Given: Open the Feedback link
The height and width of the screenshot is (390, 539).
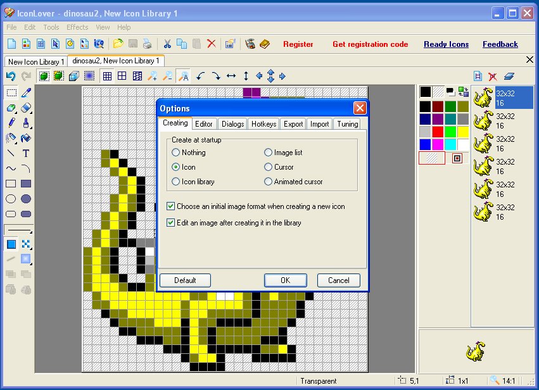Looking at the screenshot, I should pos(500,44).
